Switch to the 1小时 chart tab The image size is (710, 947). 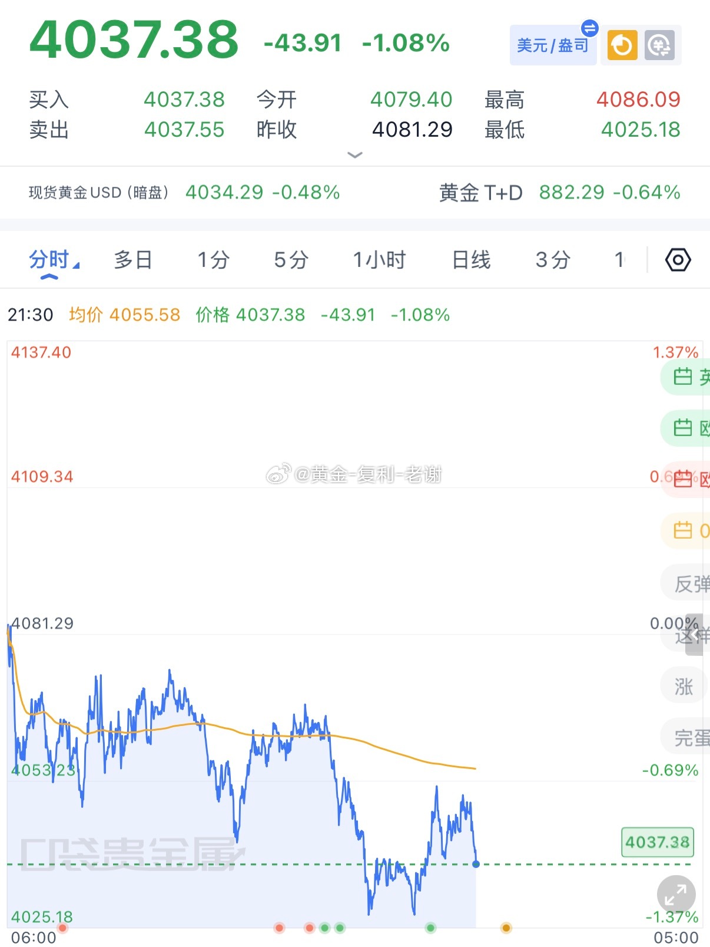click(x=379, y=260)
